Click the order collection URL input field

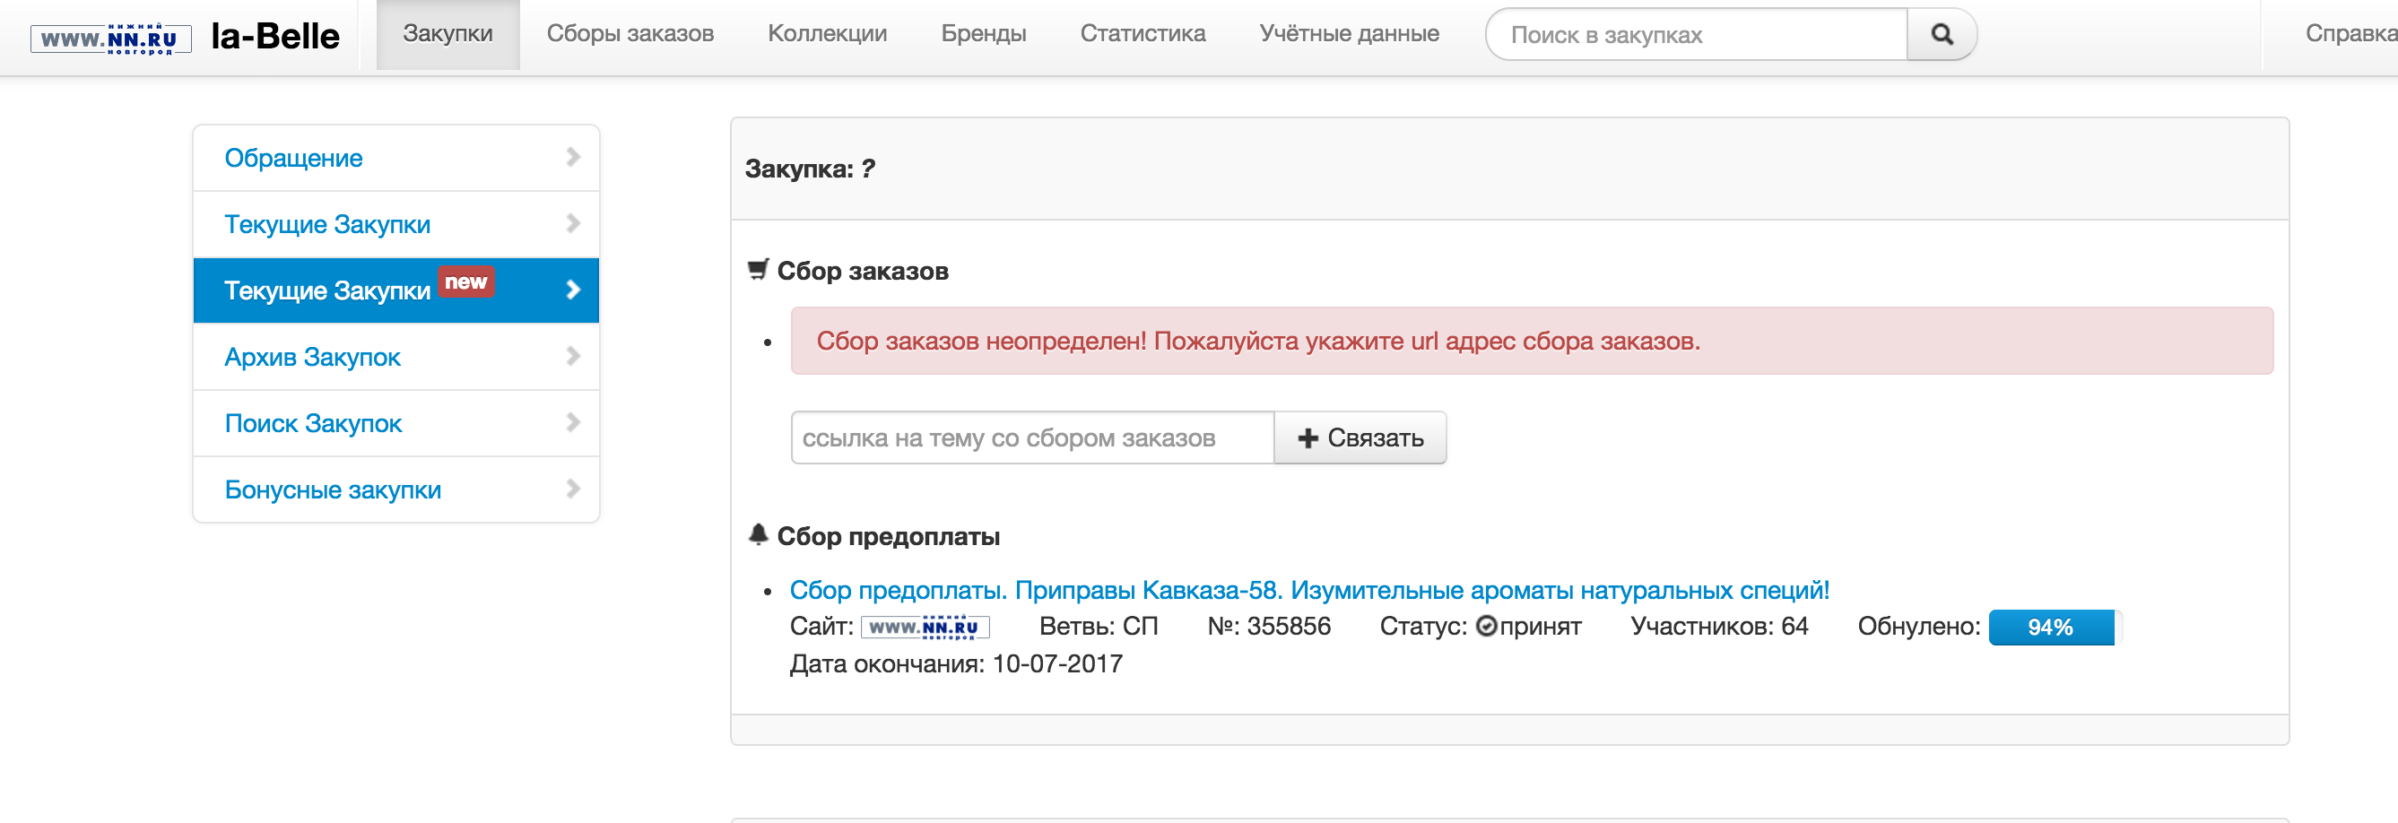coord(1031,437)
